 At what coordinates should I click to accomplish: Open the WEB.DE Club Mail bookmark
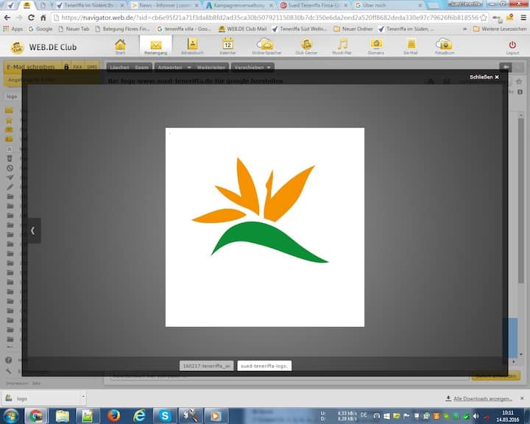click(x=242, y=29)
